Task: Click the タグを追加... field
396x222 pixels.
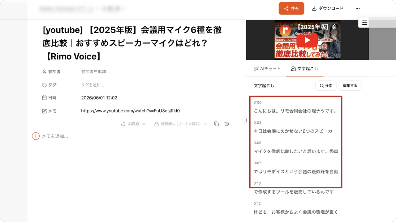Action: 93,85
